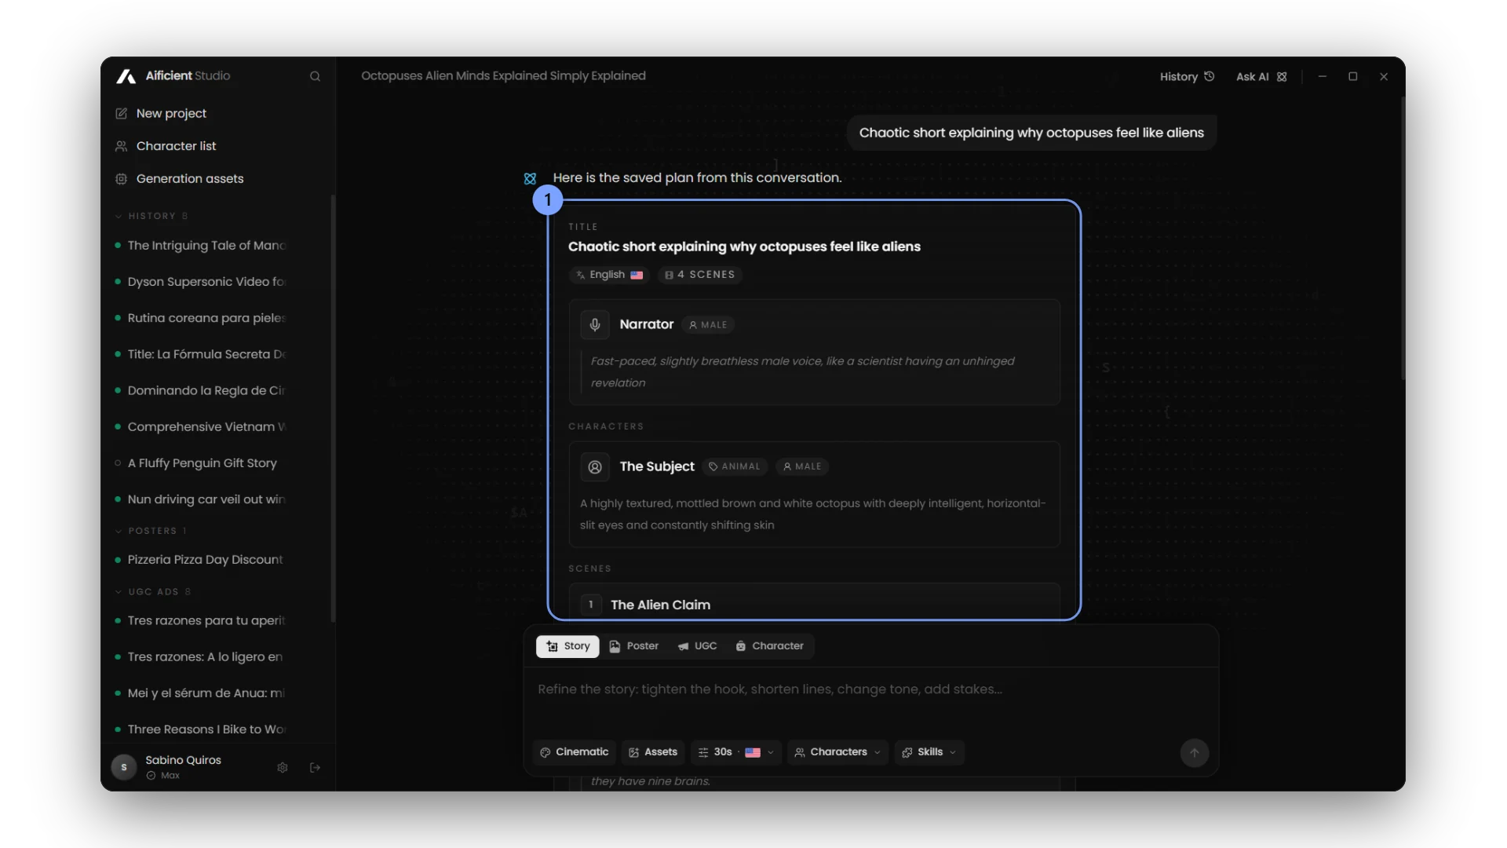Click scene 1 'The Alien Claim' row
The width and height of the screenshot is (1507, 848).
814,603
